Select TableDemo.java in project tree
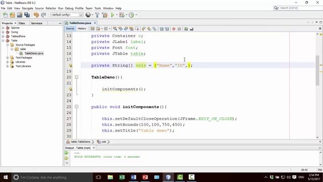The height and width of the screenshot is (182, 323). click(x=34, y=53)
